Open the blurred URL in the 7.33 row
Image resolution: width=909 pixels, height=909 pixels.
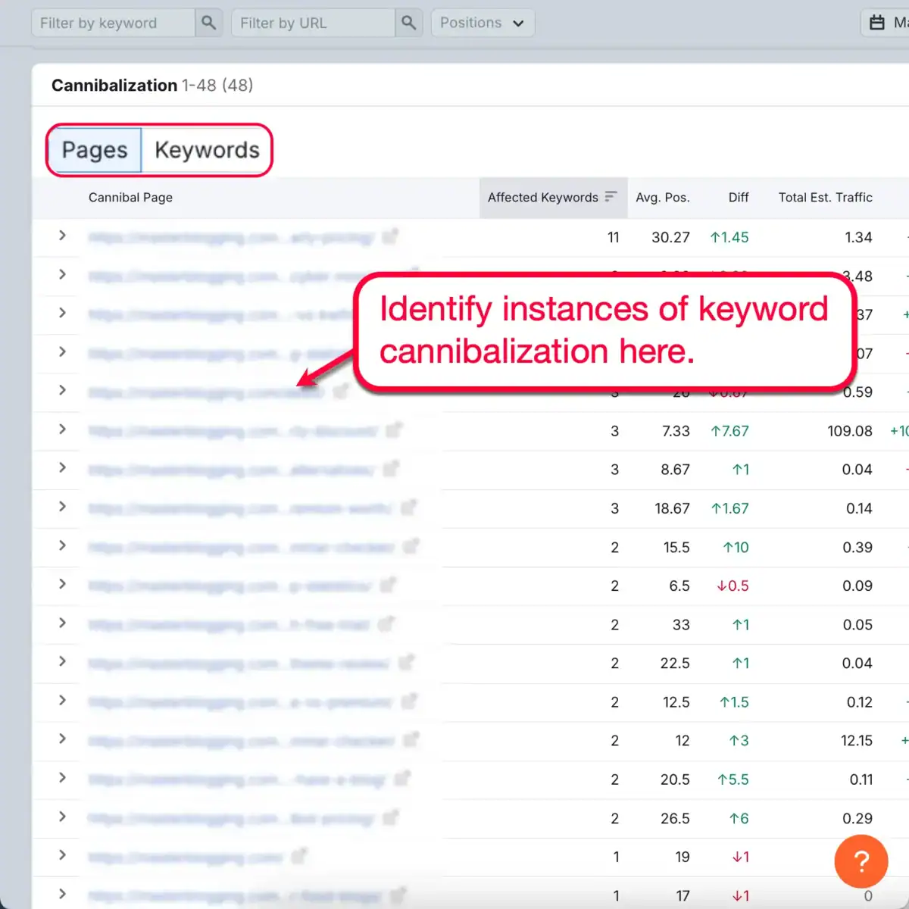pyautogui.click(x=233, y=432)
